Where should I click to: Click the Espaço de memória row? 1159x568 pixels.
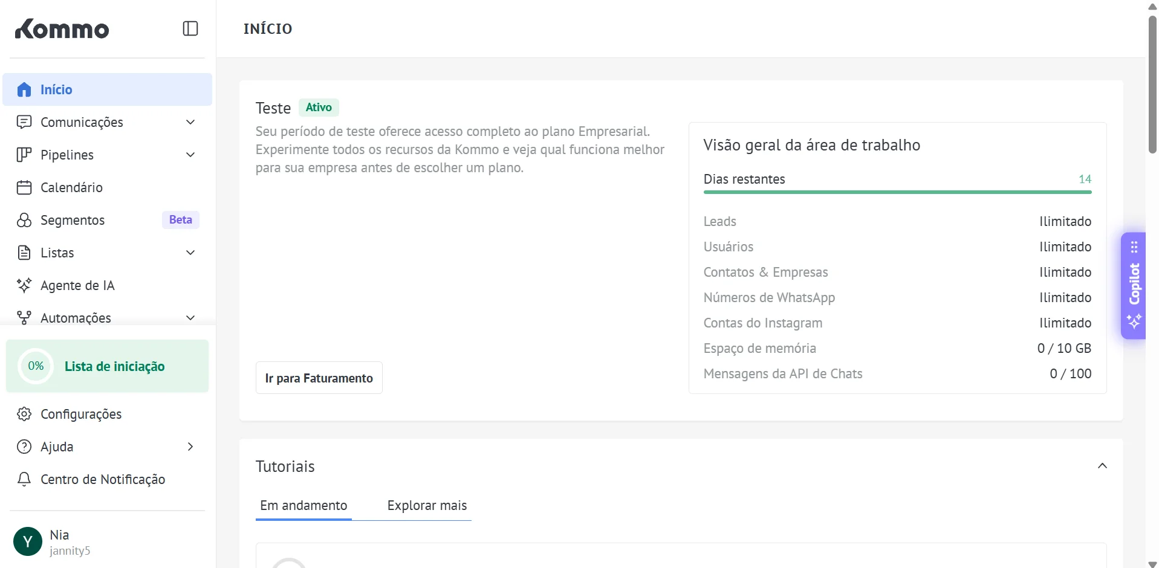pyautogui.click(x=897, y=348)
